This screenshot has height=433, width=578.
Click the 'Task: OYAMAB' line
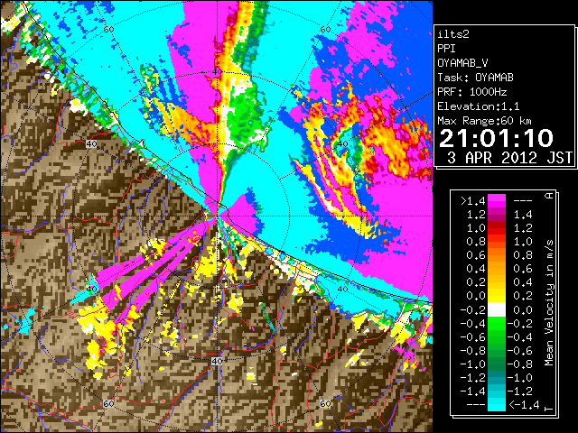(476, 78)
